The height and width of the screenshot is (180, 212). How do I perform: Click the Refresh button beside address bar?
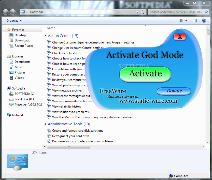click(143, 12)
